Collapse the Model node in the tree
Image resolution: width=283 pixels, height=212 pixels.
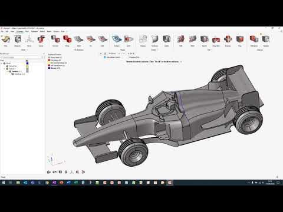[x=2, y=64]
